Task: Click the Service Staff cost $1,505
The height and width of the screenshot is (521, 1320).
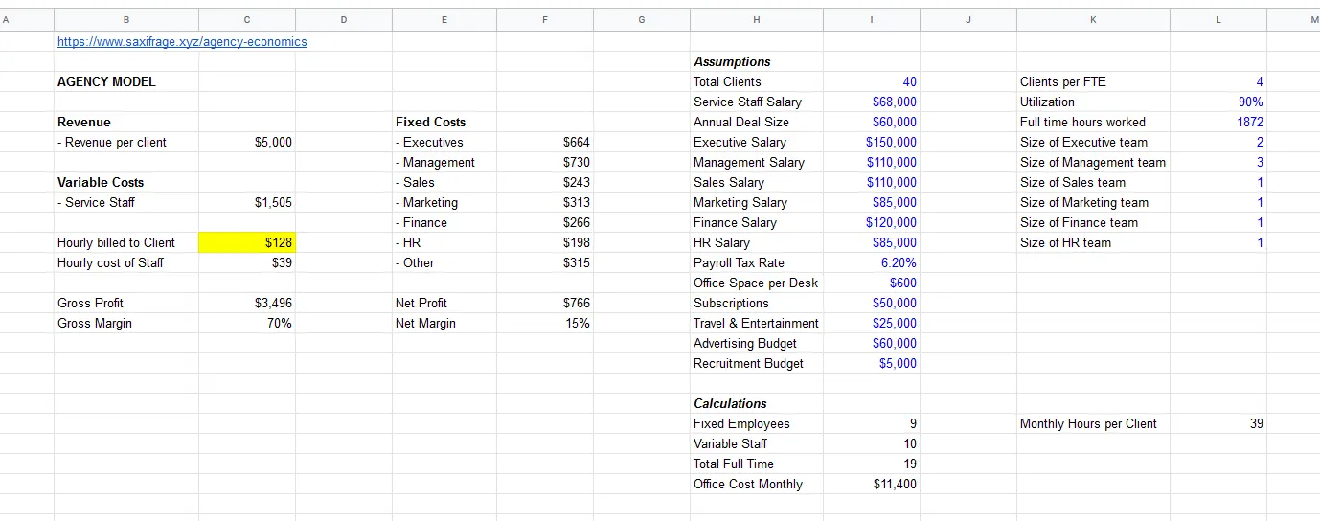Action: 247,203
